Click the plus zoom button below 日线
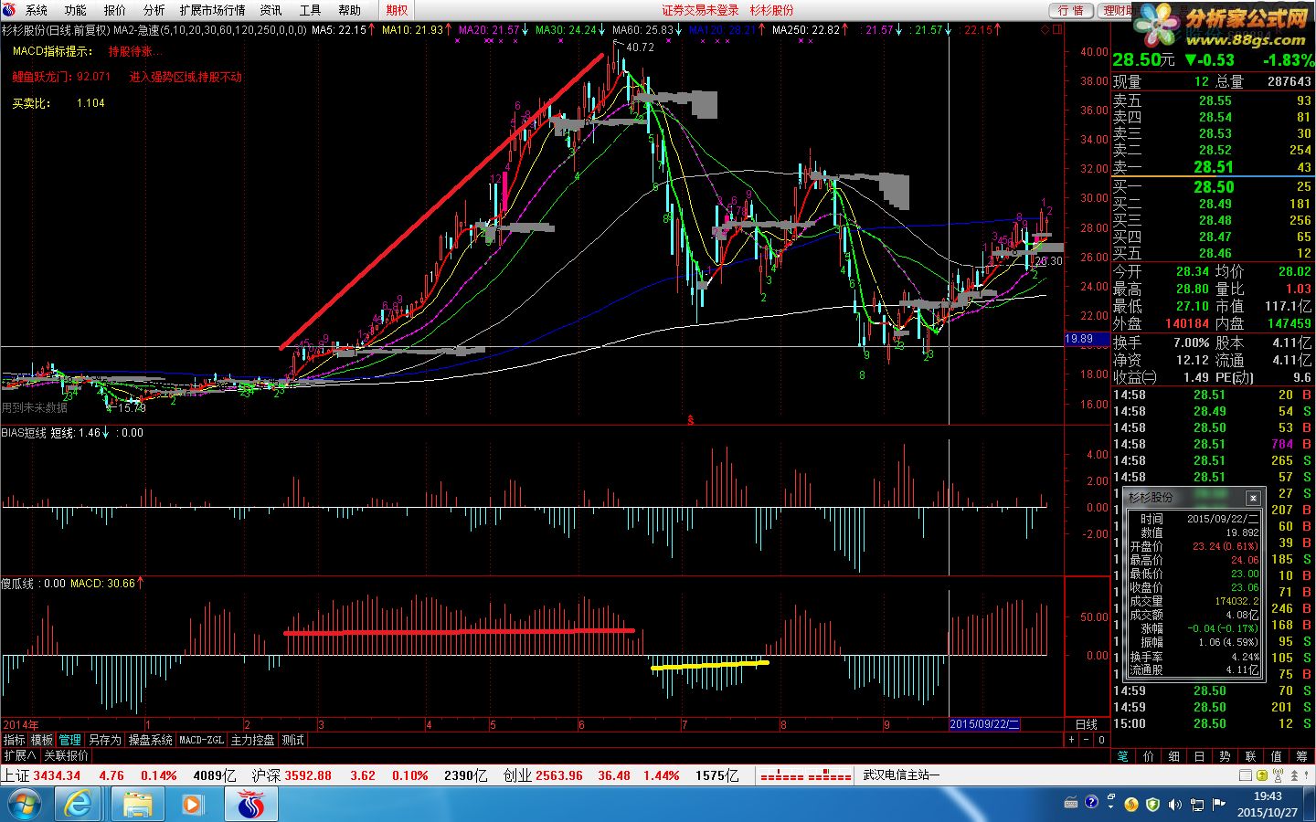The image size is (1316, 822). coord(1072,740)
